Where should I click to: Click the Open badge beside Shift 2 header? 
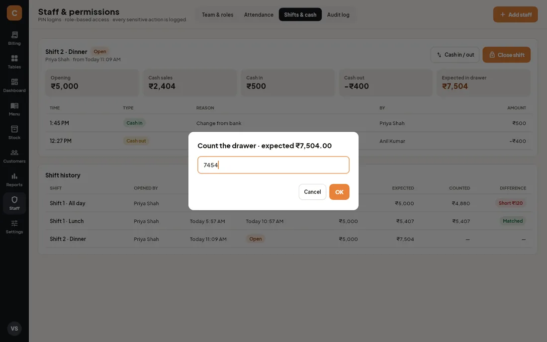pos(100,51)
